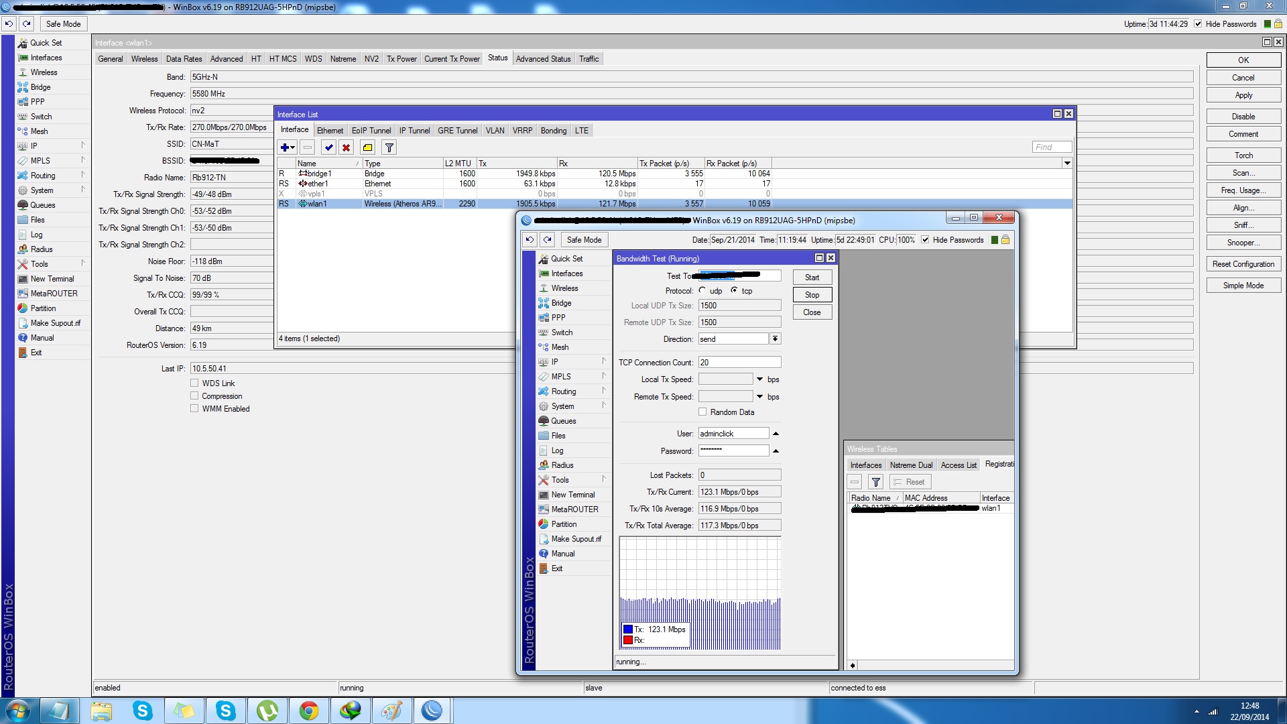The image size is (1287, 724).
Task: Open Wireless in the main sidebar
Action: point(44,72)
